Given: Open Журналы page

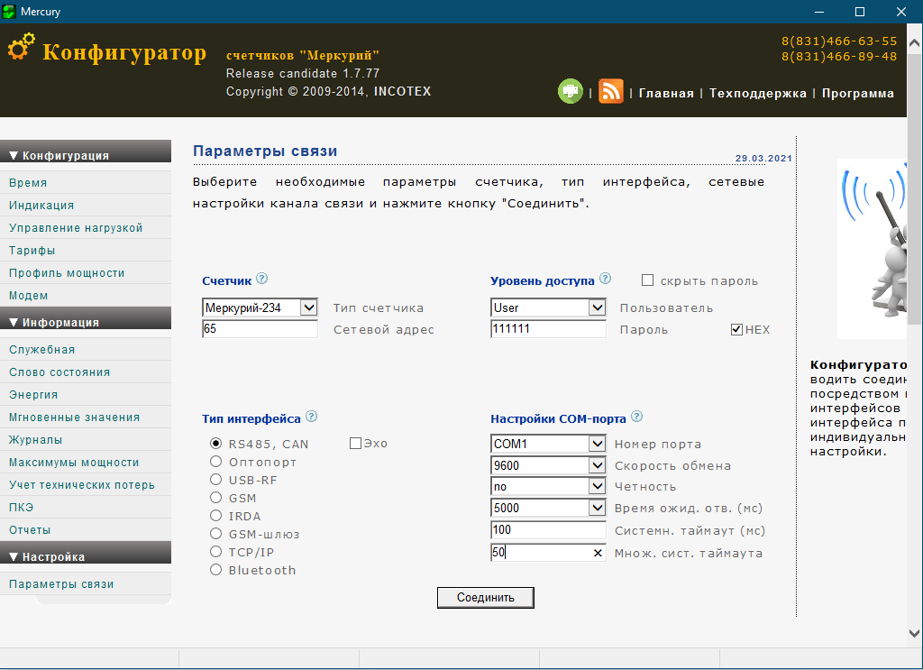Looking at the screenshot, I should (x=86, y=440).
